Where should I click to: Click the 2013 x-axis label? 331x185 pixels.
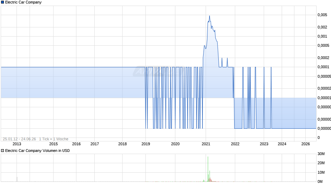(x=17, y=144)
